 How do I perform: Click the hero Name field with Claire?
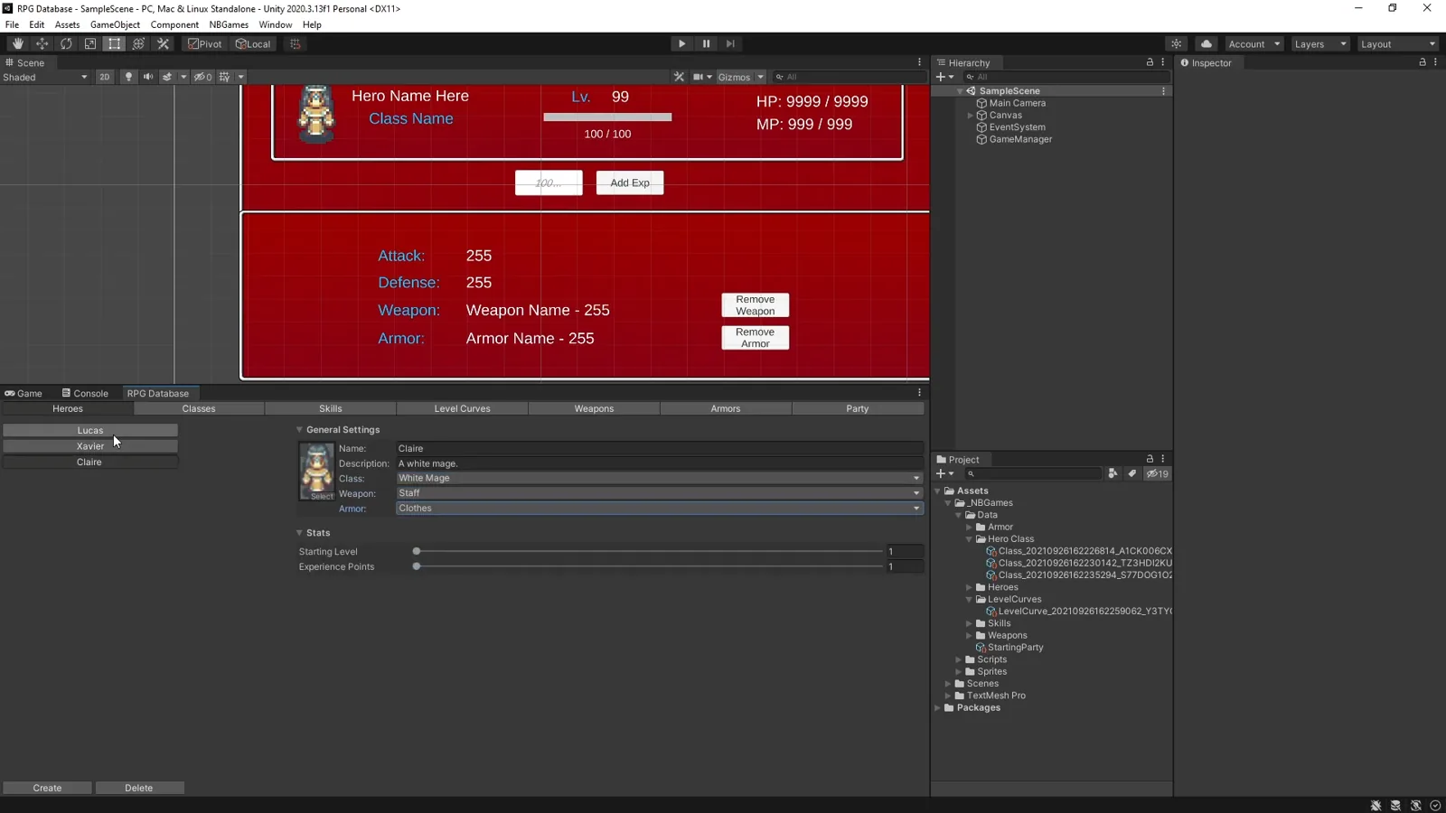660,448
